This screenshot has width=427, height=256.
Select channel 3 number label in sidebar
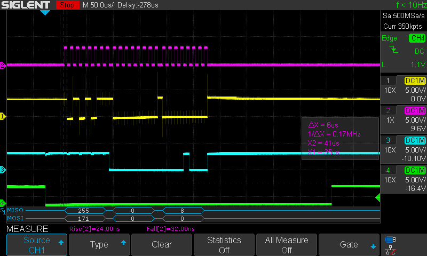pos(388,140)
